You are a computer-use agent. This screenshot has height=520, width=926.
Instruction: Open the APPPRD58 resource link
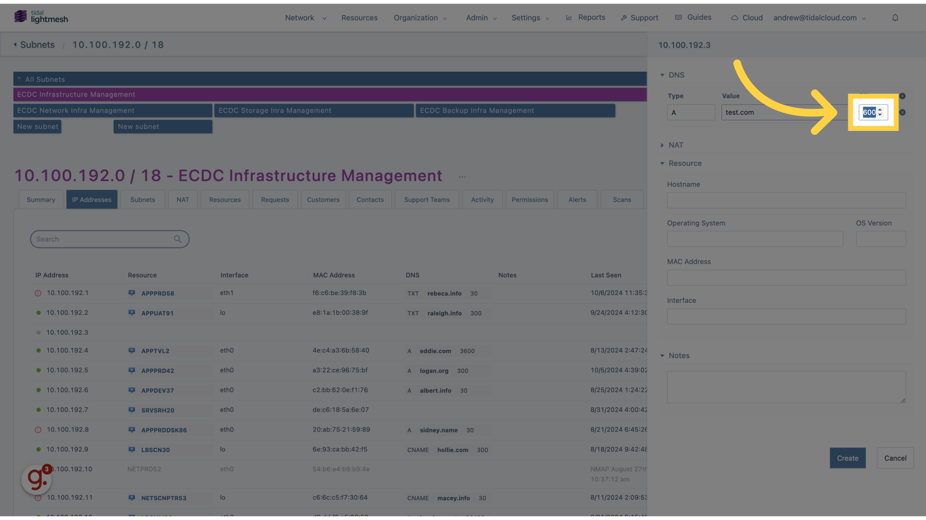[158, 293]
